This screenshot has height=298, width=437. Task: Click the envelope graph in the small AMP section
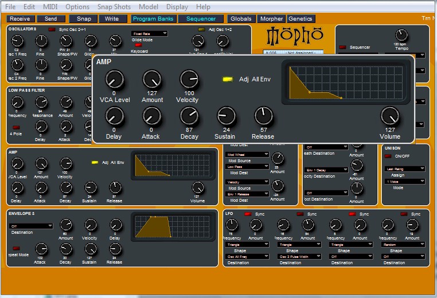173,165
